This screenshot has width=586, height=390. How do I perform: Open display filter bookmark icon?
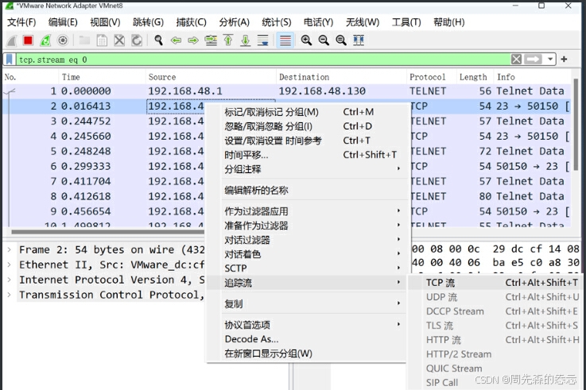(x=10, y=60)
